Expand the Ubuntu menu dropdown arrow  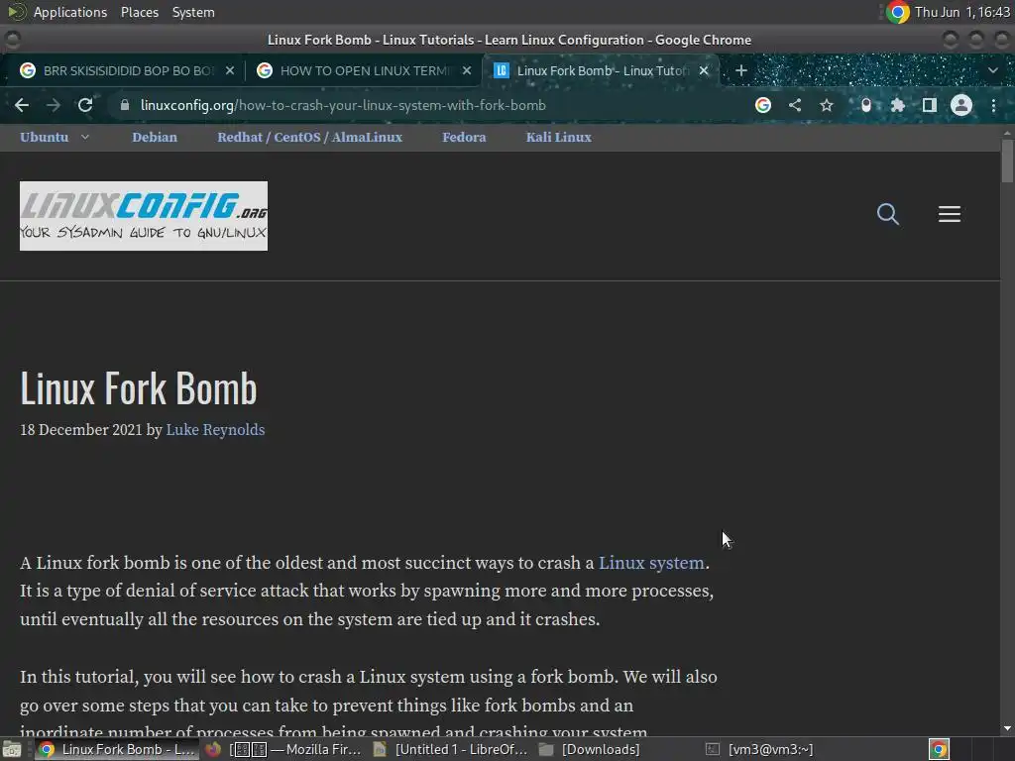pyautogui.click(x=85, y=137)
